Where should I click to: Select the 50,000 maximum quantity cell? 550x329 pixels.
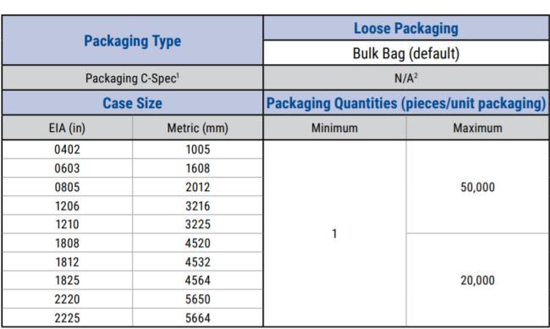[x=478, y=187]
